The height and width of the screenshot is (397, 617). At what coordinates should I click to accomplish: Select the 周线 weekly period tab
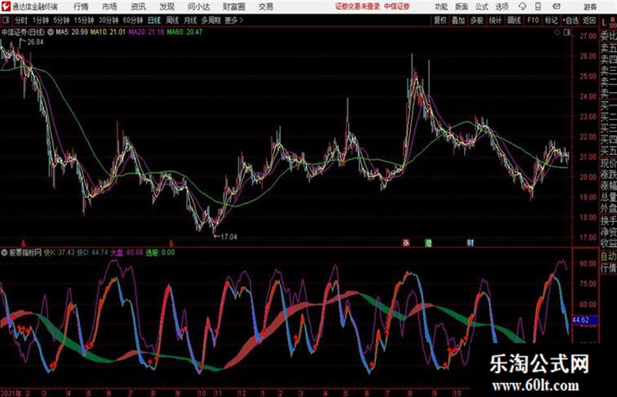click(x=172, y=20)
